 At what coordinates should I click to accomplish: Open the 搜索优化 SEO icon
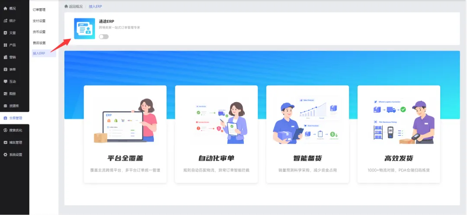(x=5, y=130)
